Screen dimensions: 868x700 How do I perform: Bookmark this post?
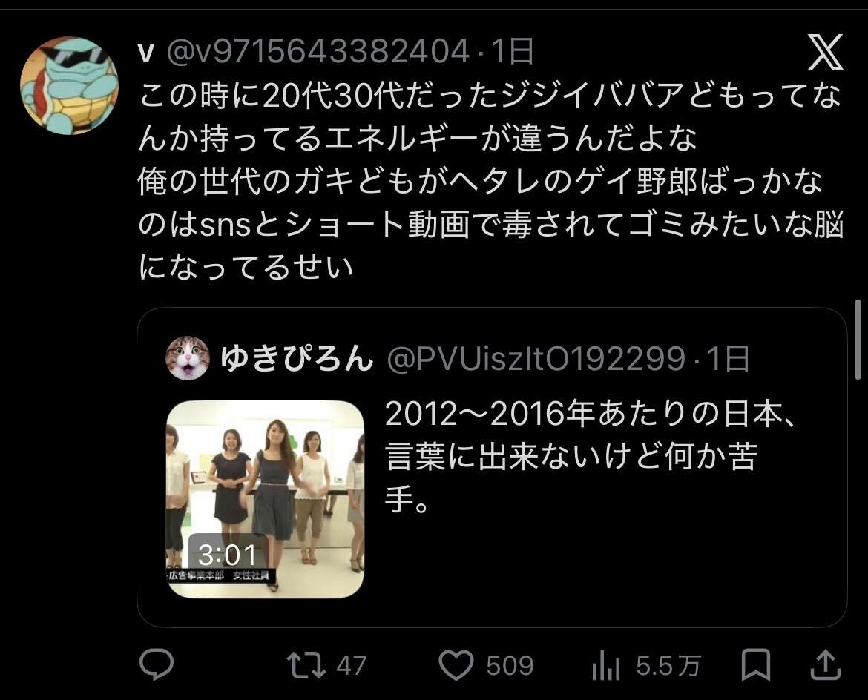(x=756, y=664)
